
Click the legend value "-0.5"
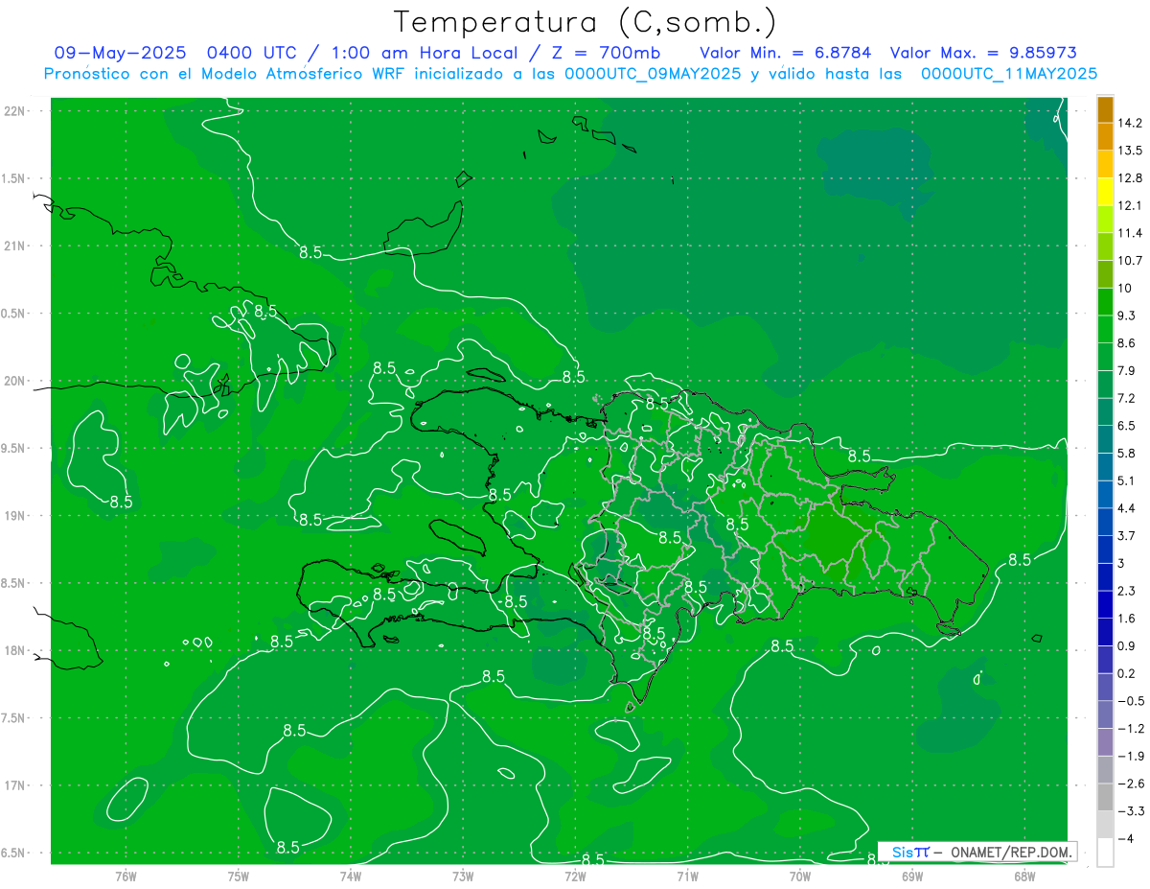1131,701
